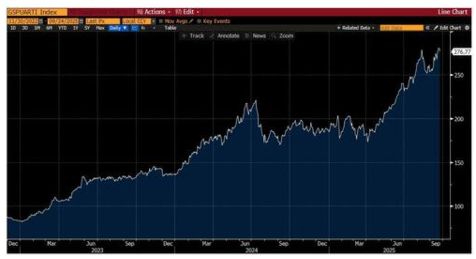476x259 pixels.
Task: Collapse panel with double-arrow icon
Action: coord(427,28)
